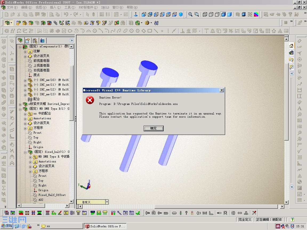Select 前视基准面 plane in tree

(41, 61)
